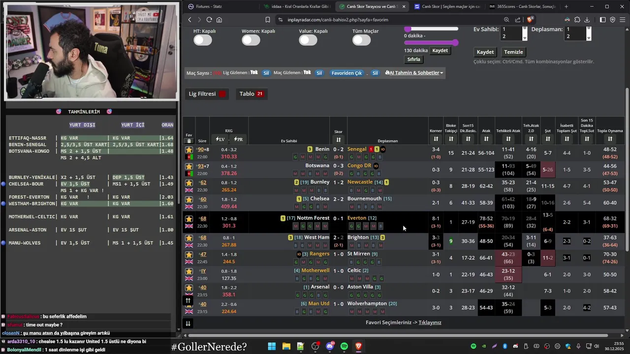Viewport: 630px width, 354px height.
Task: Sort by Bloke Takipçi column arrows
Action: click(451, 139)
